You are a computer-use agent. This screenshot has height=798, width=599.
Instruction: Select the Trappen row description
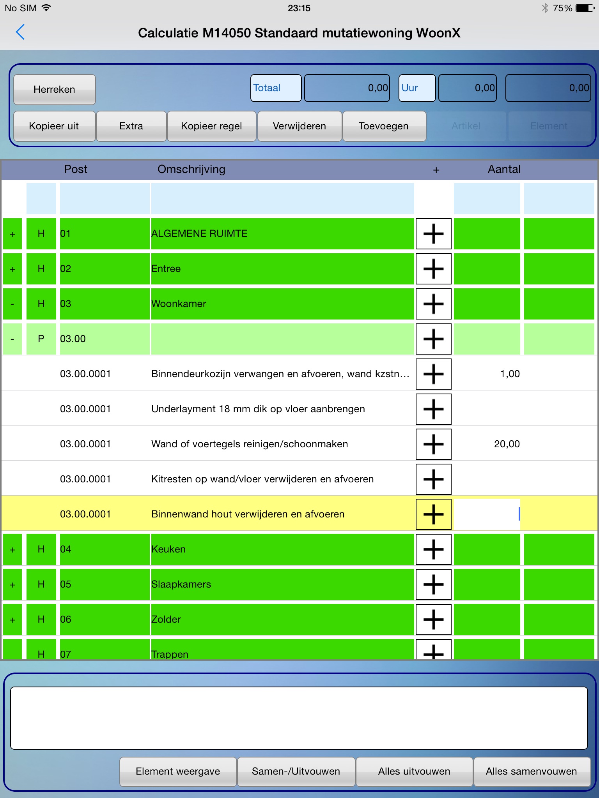coord(283,650)
